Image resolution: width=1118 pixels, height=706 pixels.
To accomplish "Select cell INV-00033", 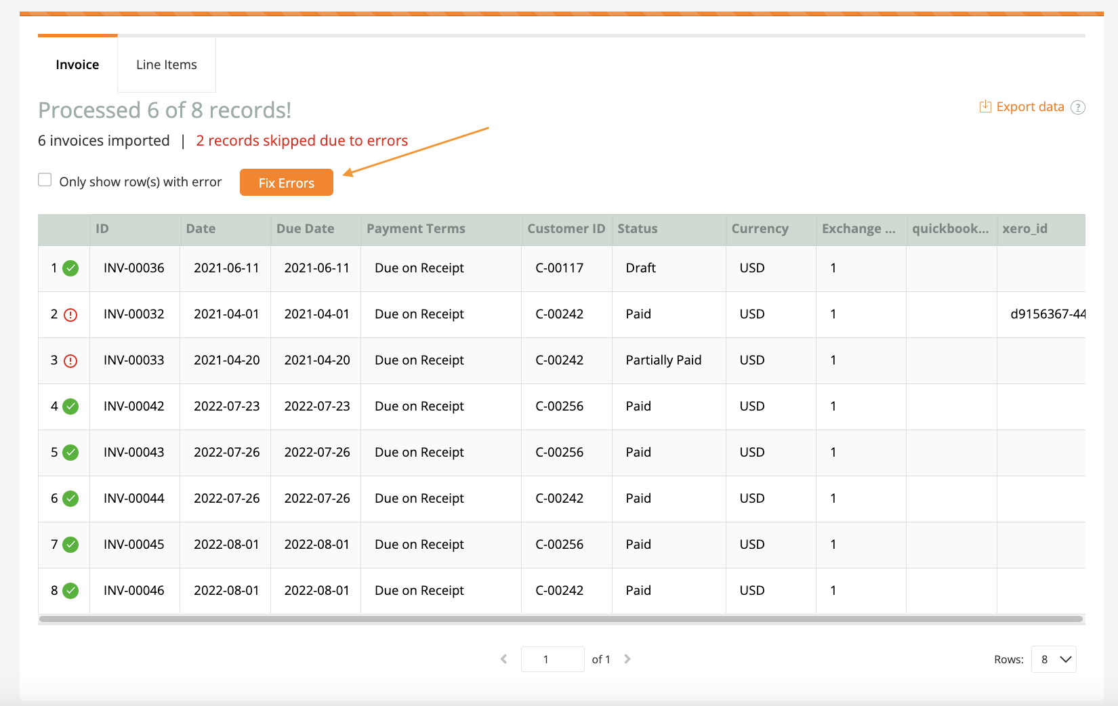I will coord(134,360).
